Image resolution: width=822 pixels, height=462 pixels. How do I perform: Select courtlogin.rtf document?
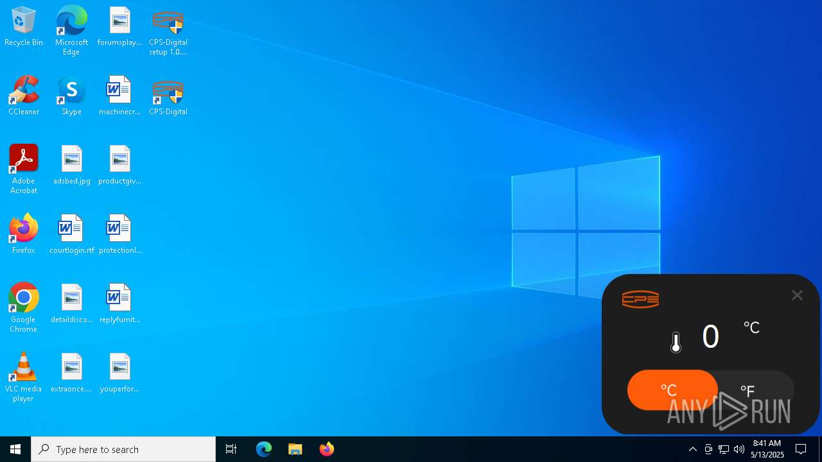click(x=71, y=235)
